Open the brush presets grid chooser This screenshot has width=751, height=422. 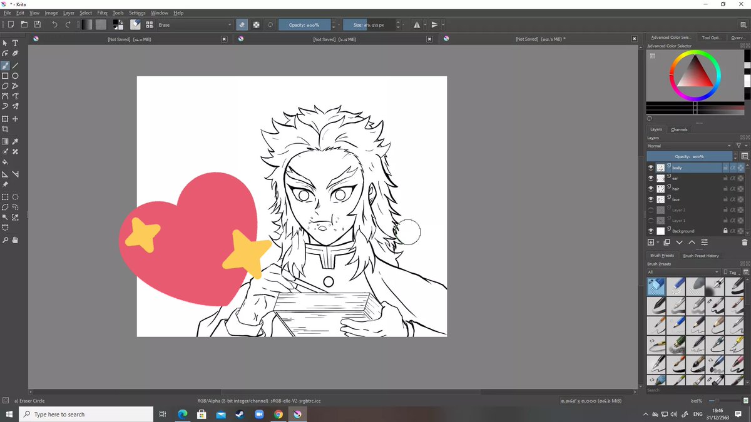click(x=150, y=24)
